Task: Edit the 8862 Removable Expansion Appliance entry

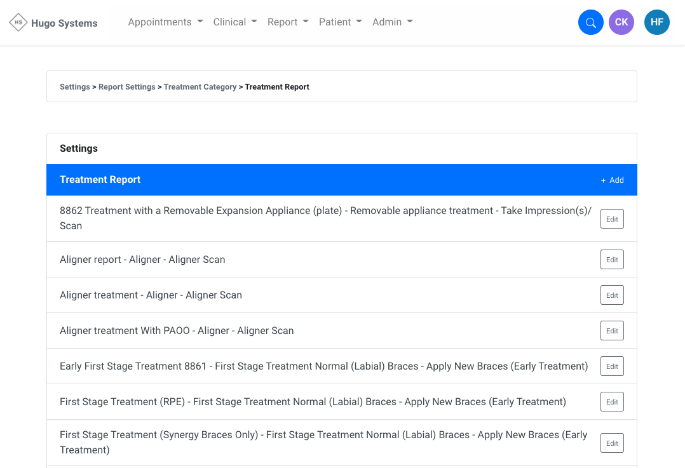Action: tap(611, 218)
